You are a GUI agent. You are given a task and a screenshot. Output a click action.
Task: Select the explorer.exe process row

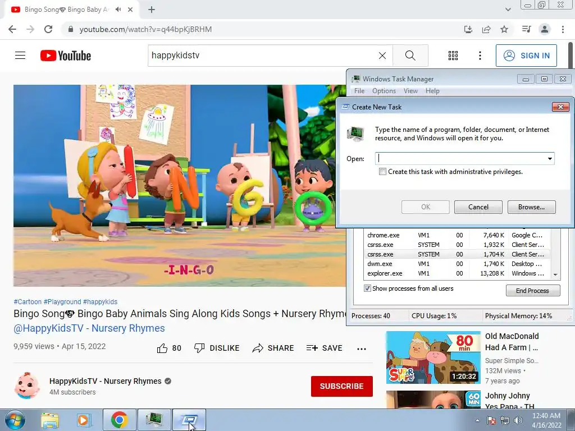tap(457, 273)
